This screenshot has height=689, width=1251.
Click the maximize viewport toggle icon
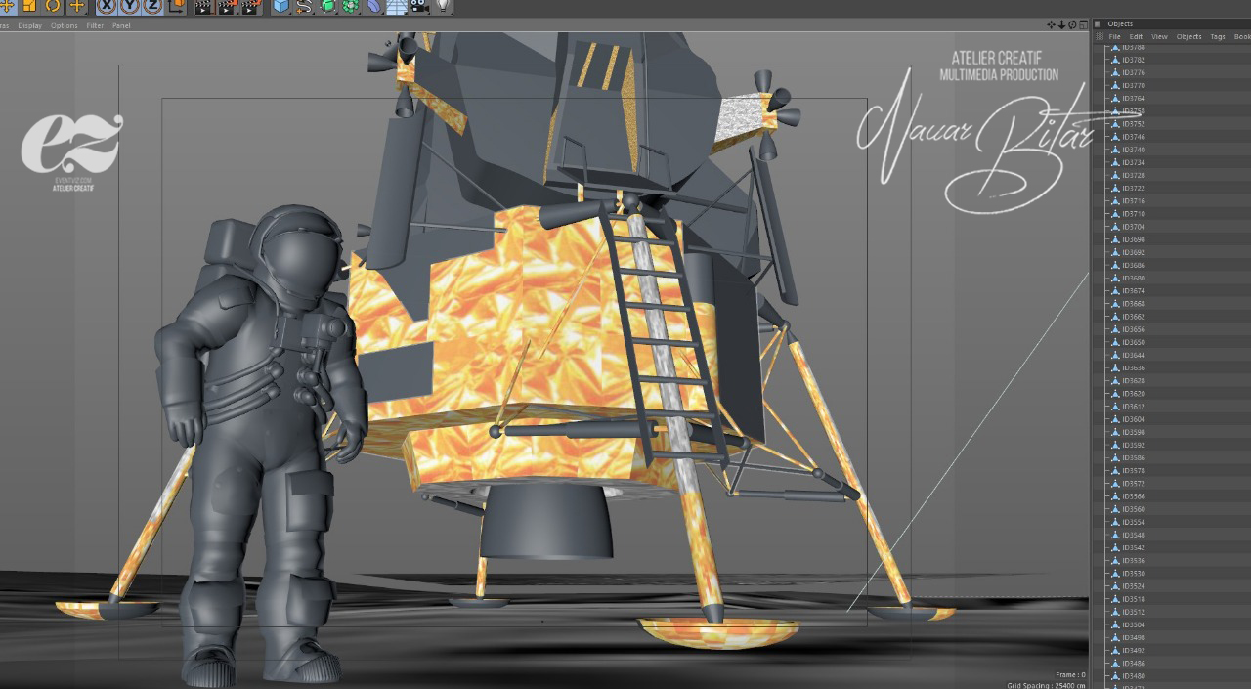[x=1083, y=24]
